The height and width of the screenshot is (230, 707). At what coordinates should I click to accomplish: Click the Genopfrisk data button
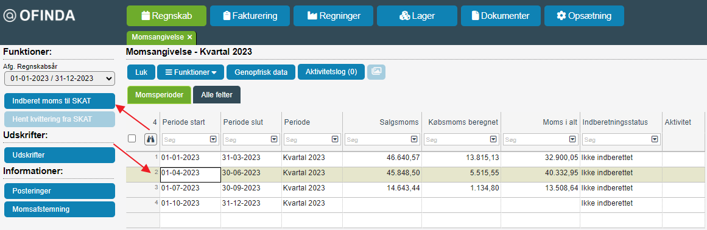tap(261, 72)
